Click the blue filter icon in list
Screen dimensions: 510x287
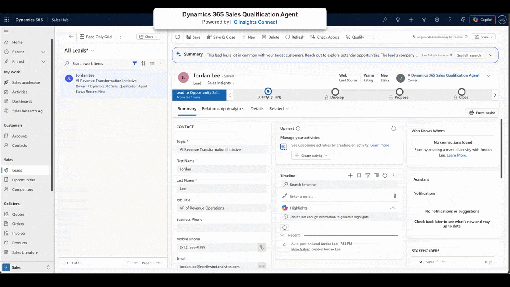pos(135,63)
